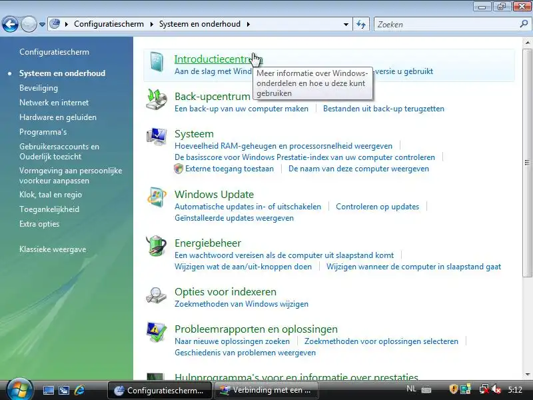Select Hardware en geluiden in sidebar
533x400 pixels.
[x=58, y=117]
